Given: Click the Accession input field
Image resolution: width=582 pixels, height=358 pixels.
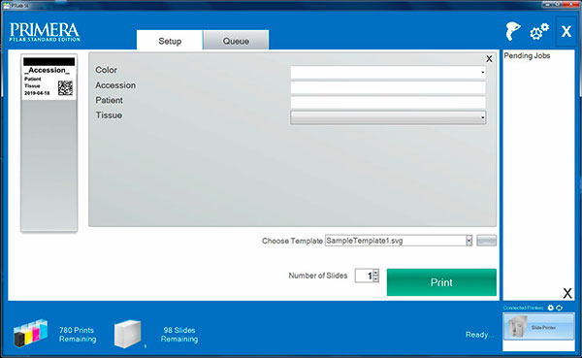Looking at the screenshot, I should point(388,87).
